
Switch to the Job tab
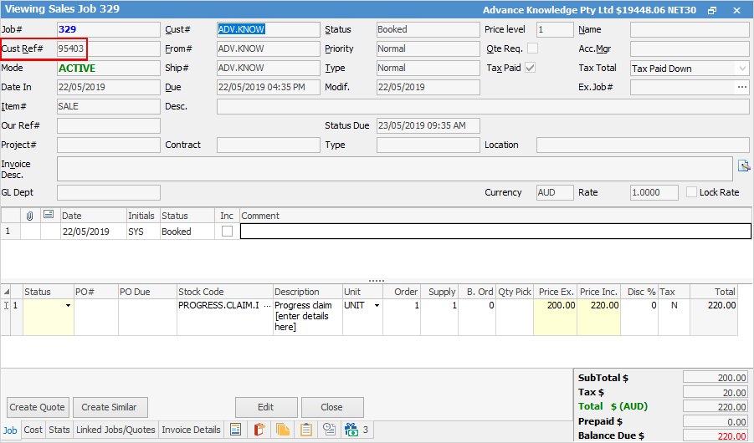[10, 430]
